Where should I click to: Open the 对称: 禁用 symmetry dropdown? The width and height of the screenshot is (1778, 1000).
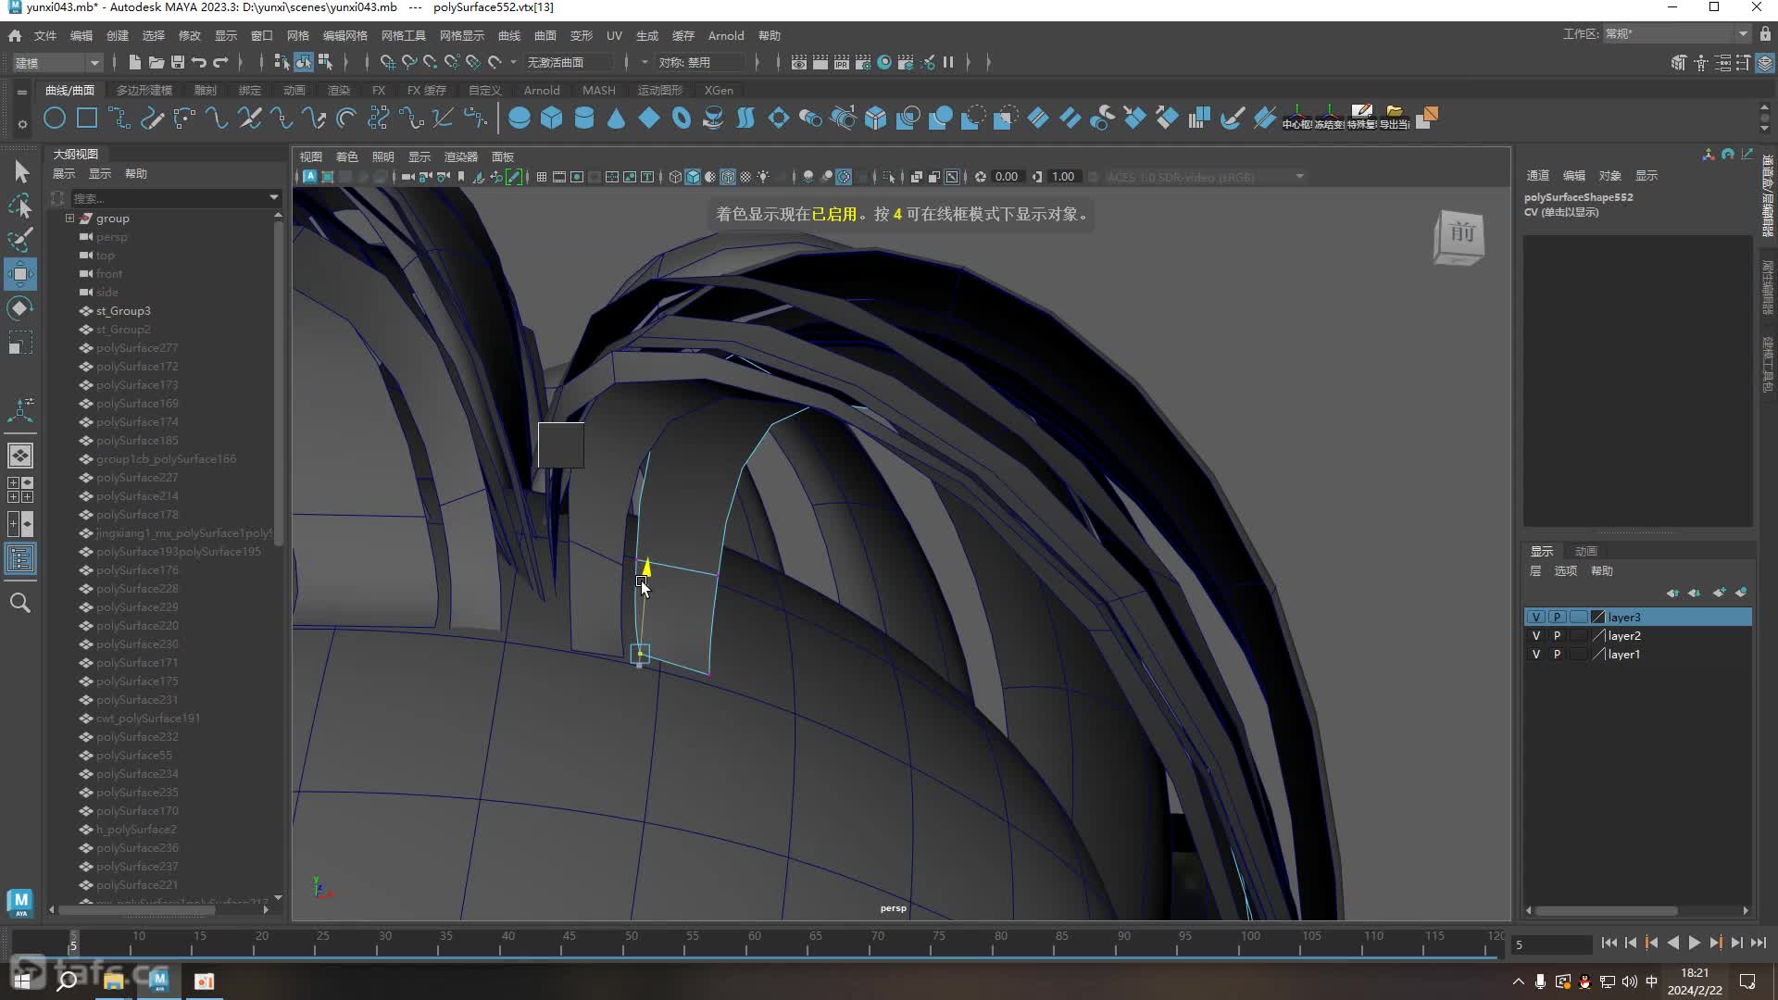tap(700, 62)
